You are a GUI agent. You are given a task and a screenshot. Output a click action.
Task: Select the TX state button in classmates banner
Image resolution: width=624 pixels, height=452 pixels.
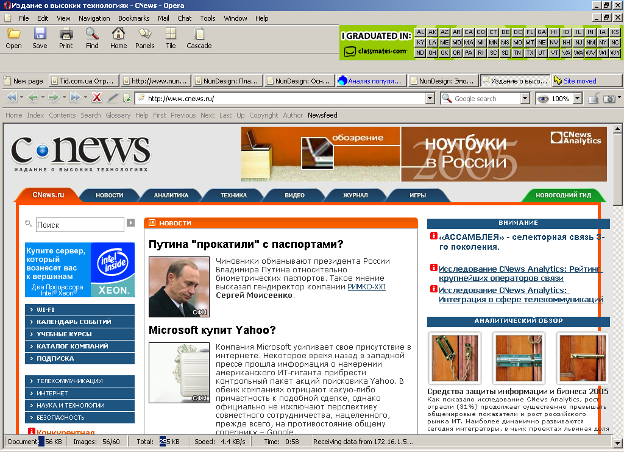[530, 52]
